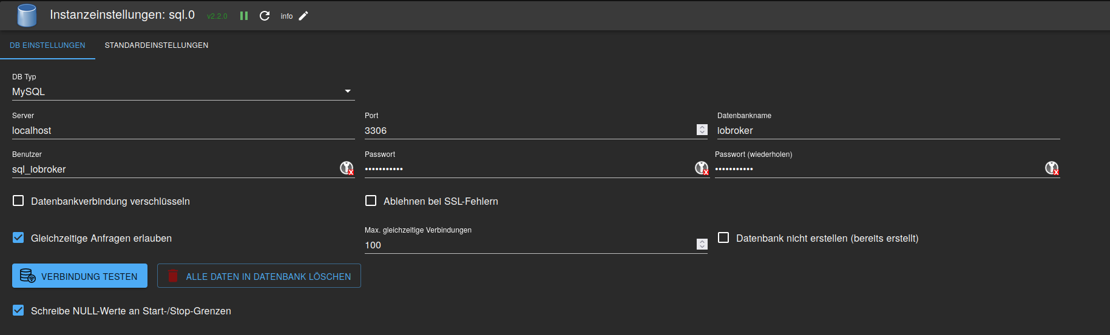Check Ablehnen bei SSL-Fehlern

point(371,201)
